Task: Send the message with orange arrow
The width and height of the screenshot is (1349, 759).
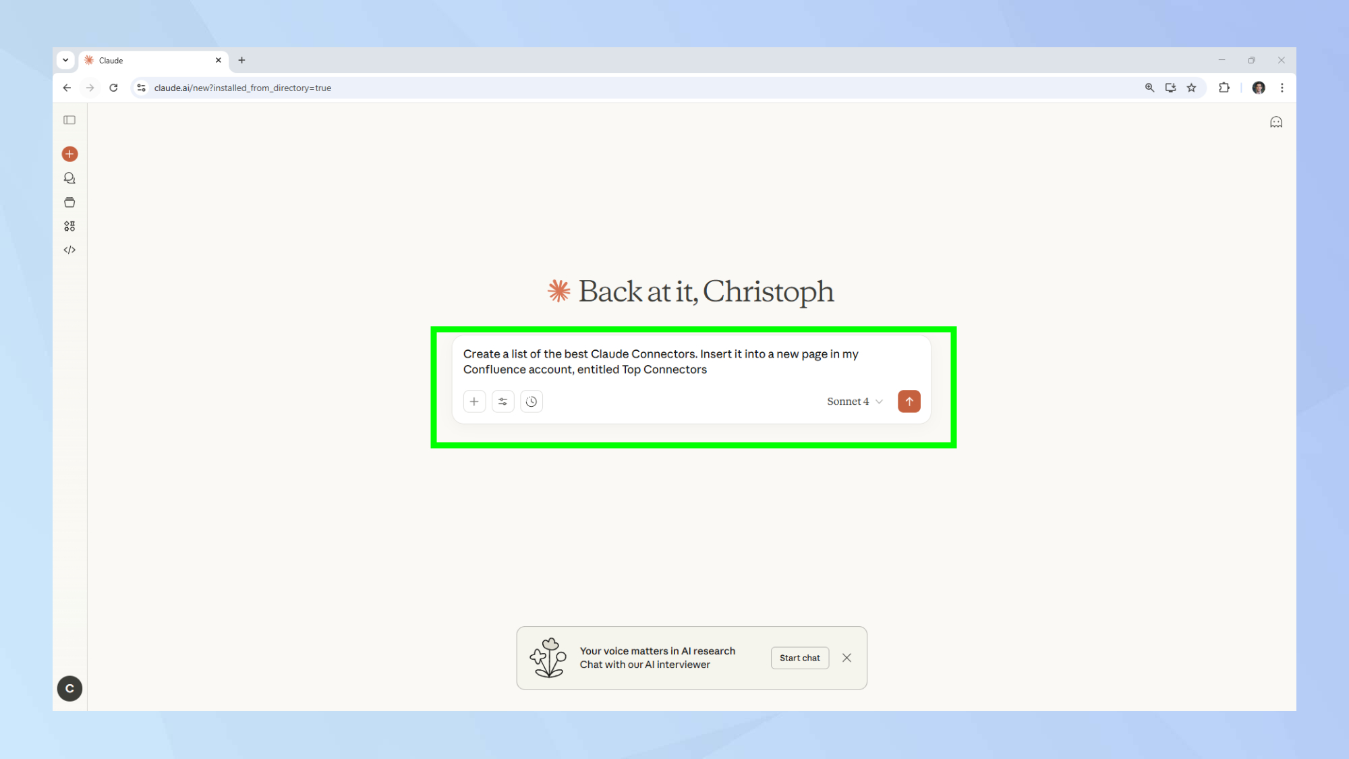Action: pyautogui.click(x=909, y=401)
